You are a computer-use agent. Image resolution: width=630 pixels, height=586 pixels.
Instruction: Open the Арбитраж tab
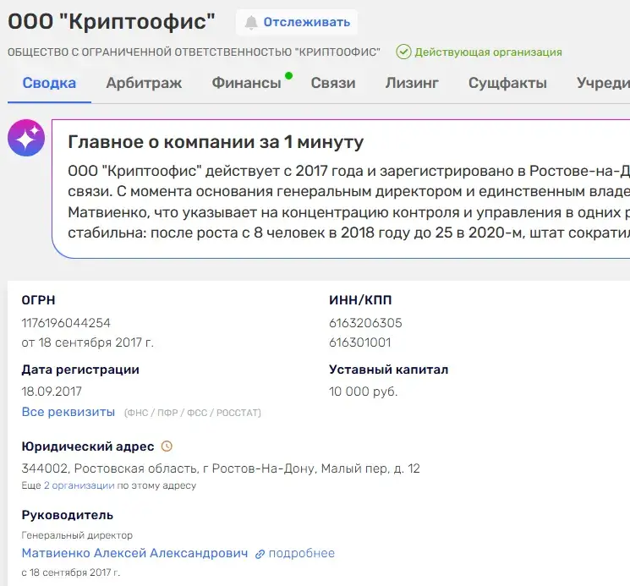coord(144,83)
